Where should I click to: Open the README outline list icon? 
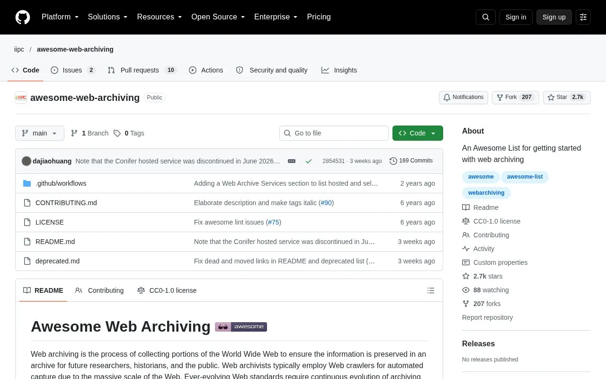click(x=431, y=290)
